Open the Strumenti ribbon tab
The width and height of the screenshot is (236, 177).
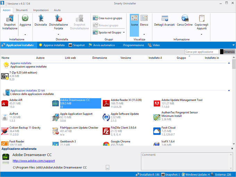(22, 10)
